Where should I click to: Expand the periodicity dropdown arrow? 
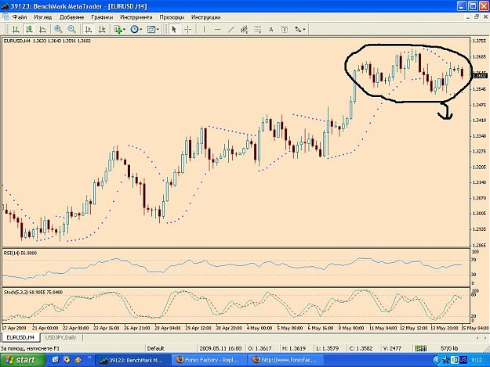tap(141, 29)
